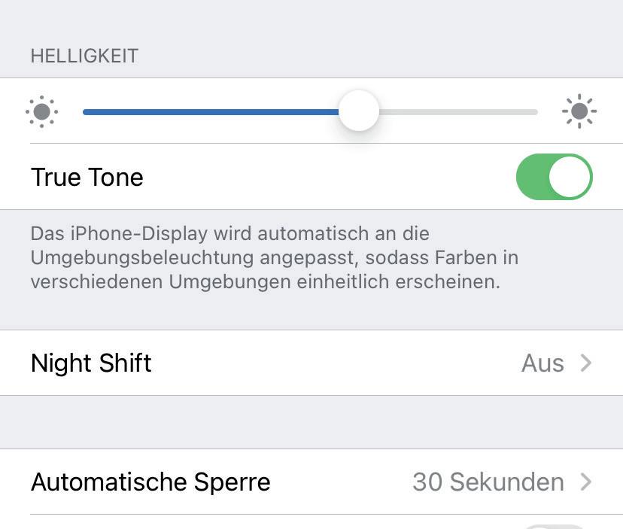The image size is (623, 529).
Task: Tap the gray gap between Night Shift and Automatische Sperre
Action: click(x=311, y=422)
